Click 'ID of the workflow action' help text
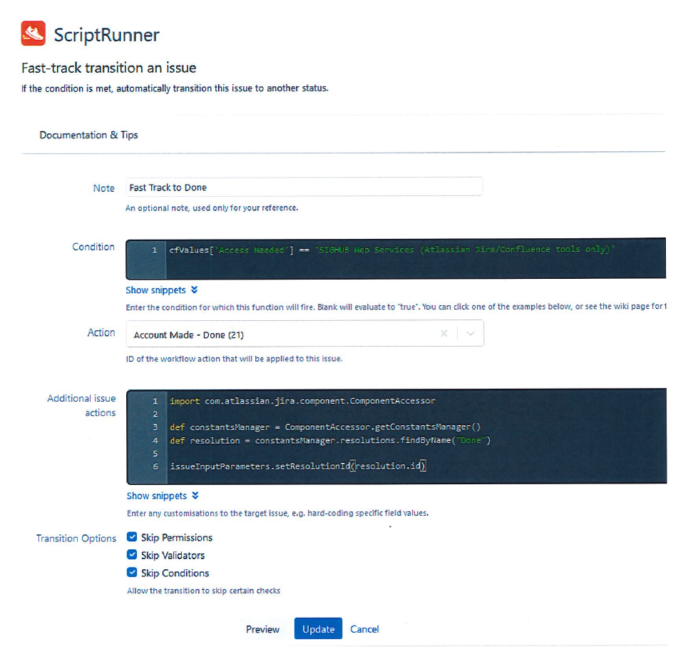 234,359
